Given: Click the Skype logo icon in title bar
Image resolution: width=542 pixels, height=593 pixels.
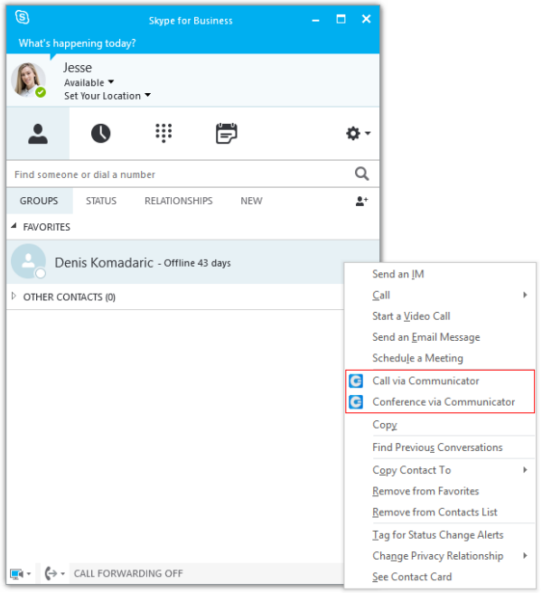Looking at the screenshot, I should click(22, 17).
